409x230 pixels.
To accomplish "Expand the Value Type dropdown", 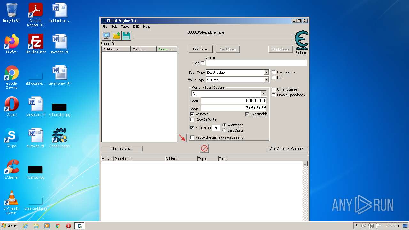I will pyautogui.click(x=266, y=80).
